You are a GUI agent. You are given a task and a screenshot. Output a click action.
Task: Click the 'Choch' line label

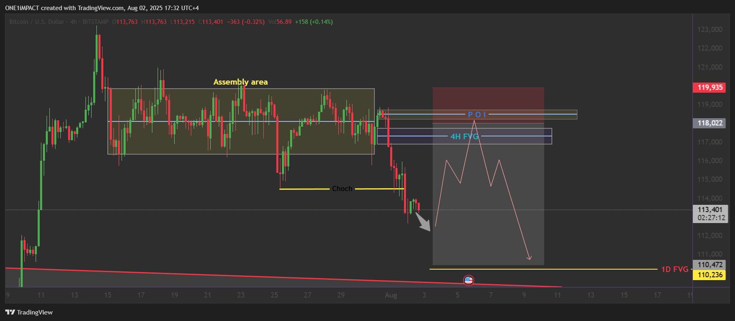(342, 189)
